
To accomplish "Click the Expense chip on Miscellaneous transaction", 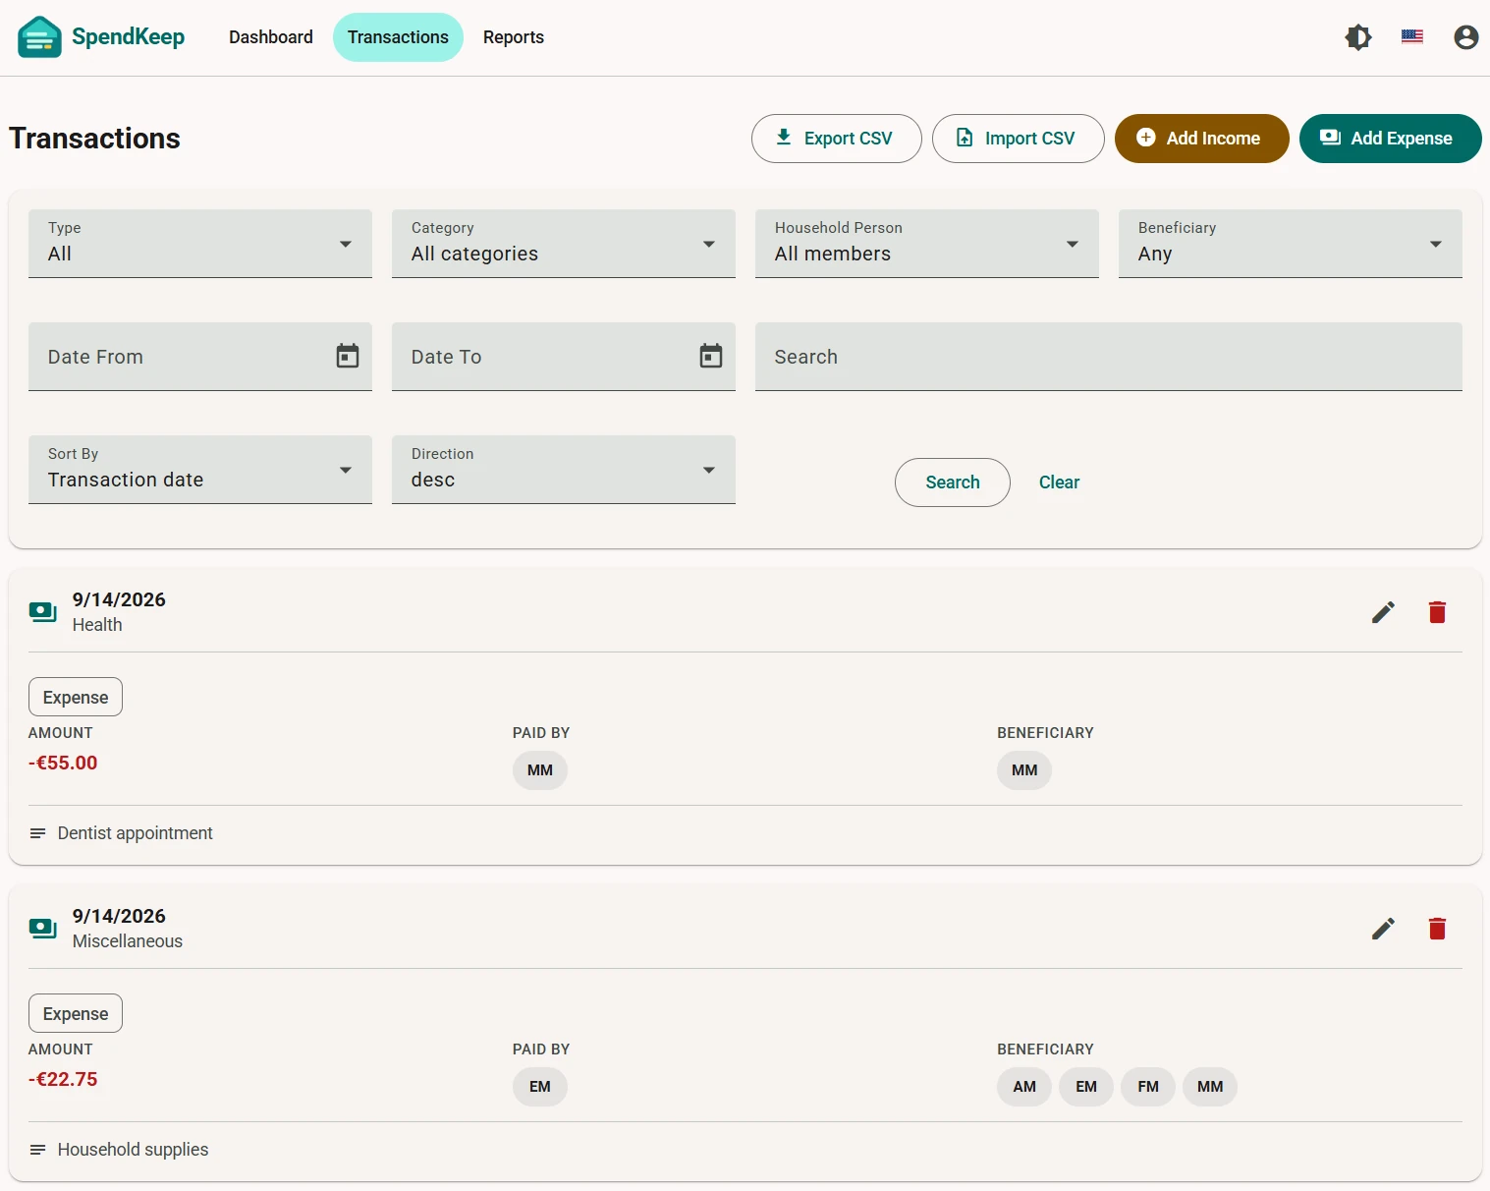I will click(76, 1013).
